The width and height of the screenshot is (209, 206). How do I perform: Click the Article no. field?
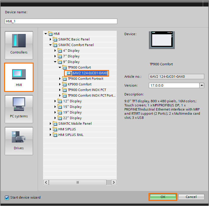pos(177,77)
